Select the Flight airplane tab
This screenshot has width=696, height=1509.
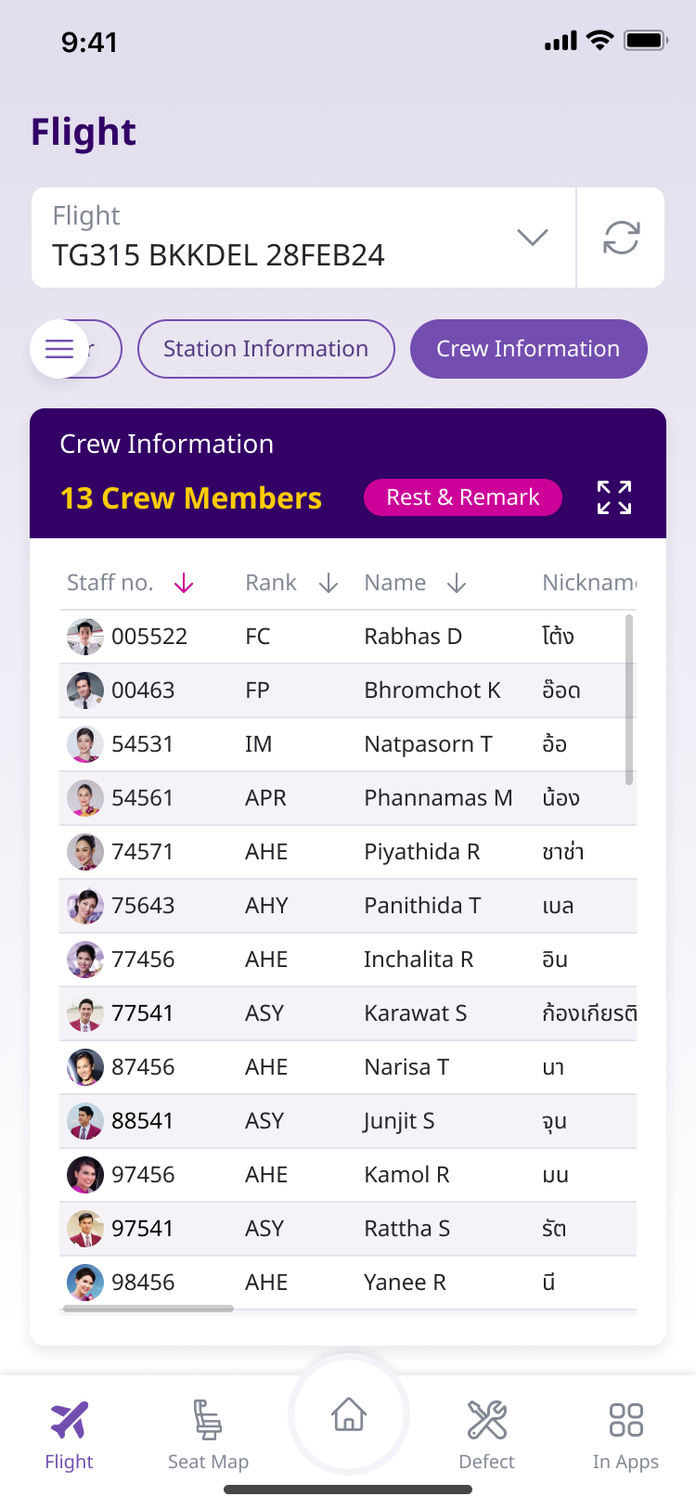pyautogui.click(x=70, y=1435)
